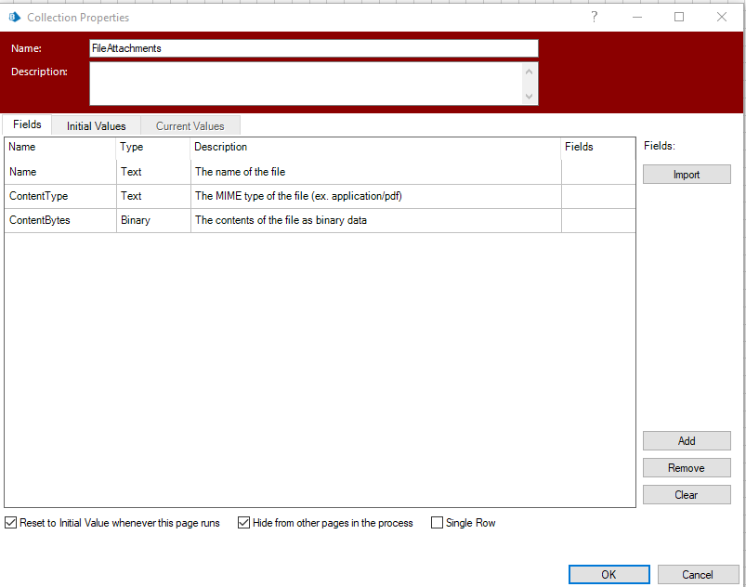Maximize the Collection Properties dialog

pyautogui.click(x=679, y=17)
